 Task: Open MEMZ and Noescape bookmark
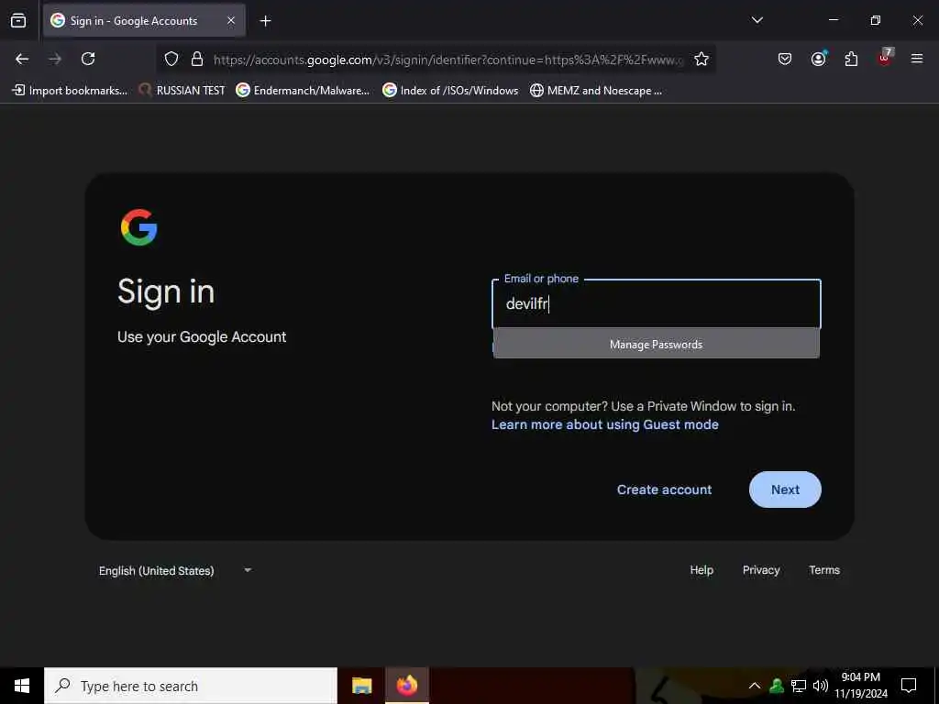(x=596, y=91)
